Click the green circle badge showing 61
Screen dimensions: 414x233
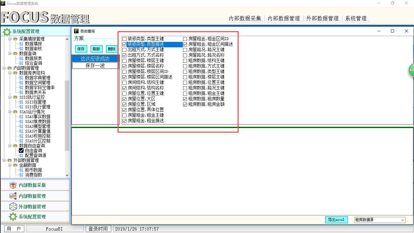click(411, 70)
